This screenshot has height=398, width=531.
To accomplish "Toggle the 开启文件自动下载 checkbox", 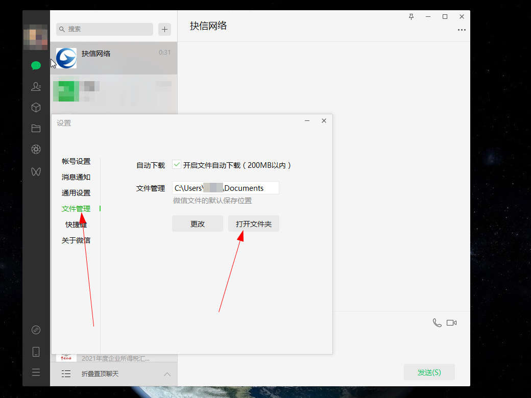I will (x=177, y=164).
